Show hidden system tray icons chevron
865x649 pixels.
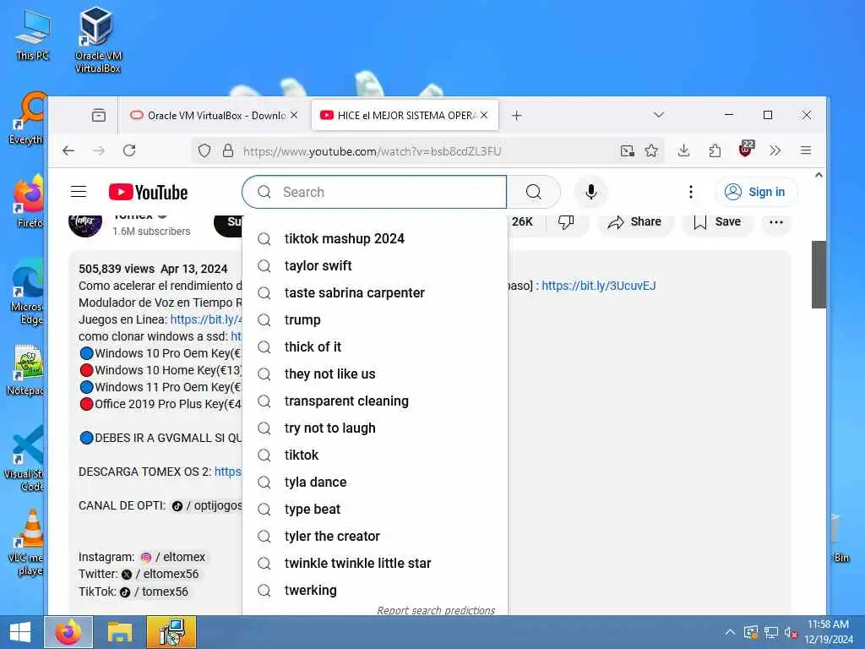pyautogui.click(x=729, y=632)
